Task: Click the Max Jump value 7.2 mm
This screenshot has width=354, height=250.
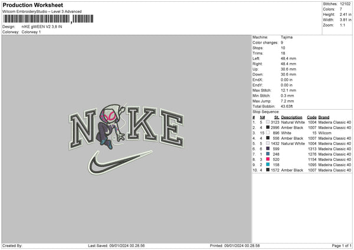Action: point(287,101)
